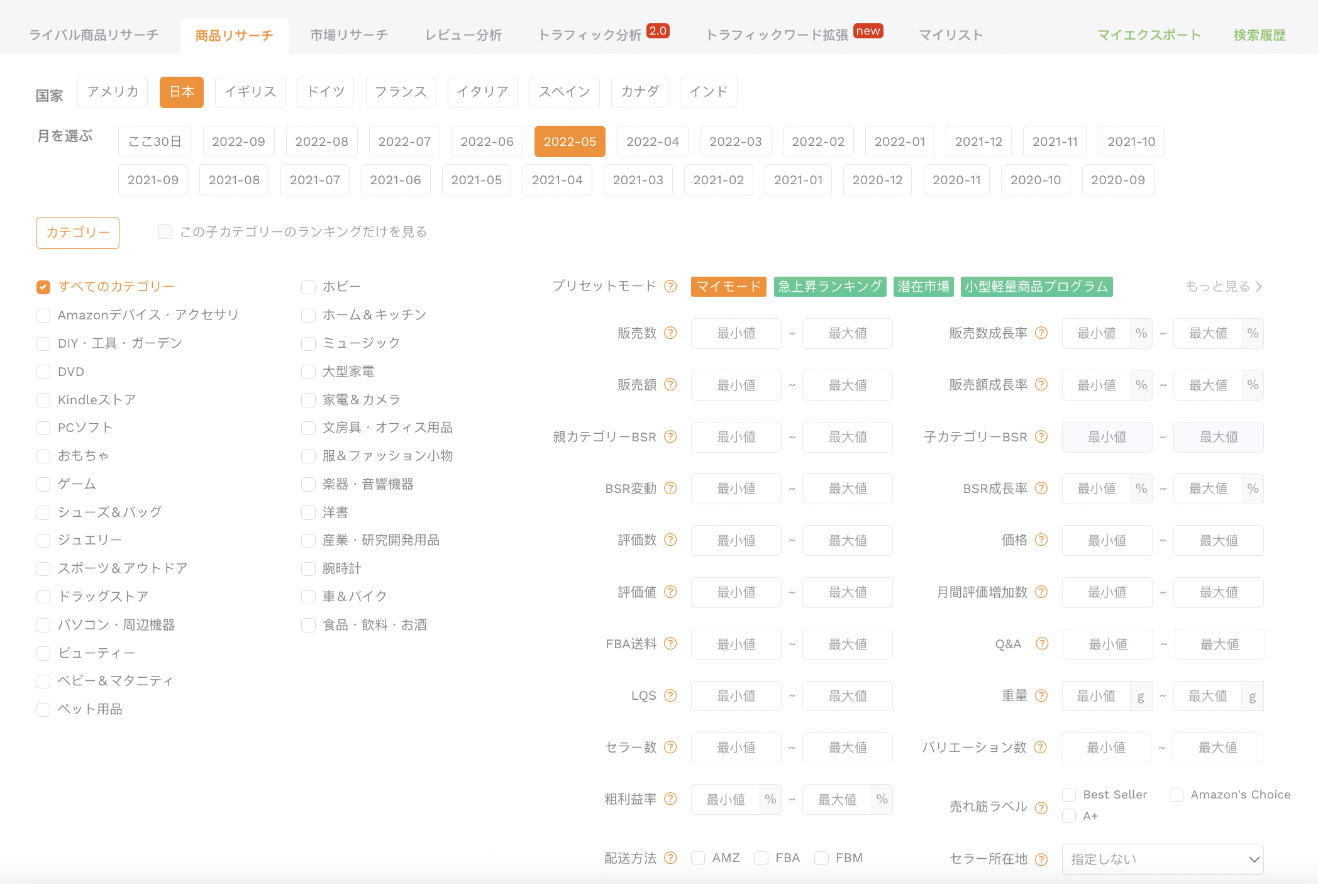The height and width of the screenshot is (884, 1318).
Task: Open help icon next to BSR成長率
Action: click(1041, 488)
